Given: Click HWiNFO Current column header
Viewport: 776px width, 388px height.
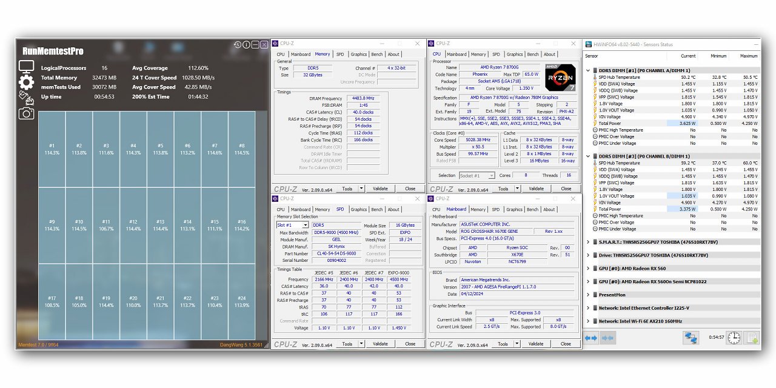Looking at the screenshot, I should pos(688,56).
